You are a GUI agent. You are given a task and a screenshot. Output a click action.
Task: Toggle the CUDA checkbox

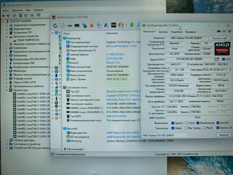186,123
